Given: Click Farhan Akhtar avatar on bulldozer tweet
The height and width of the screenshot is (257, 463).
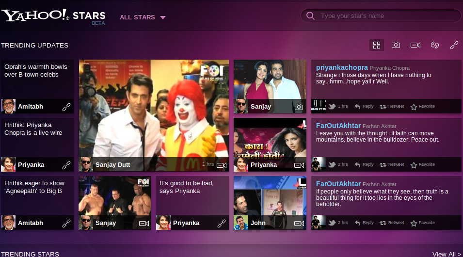Looking at the screenshot, I should click(x=319, y=164).
